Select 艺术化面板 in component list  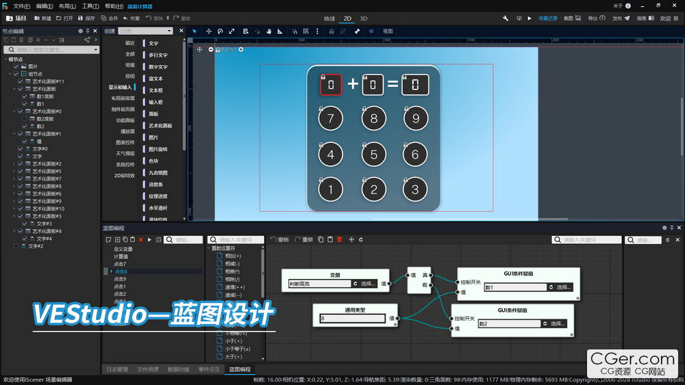coord(160,126)
